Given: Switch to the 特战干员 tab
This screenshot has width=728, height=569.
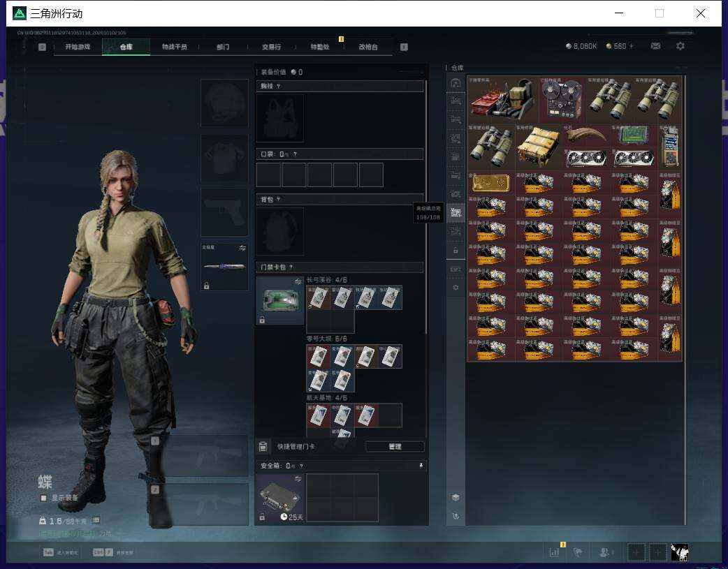Looking at the screenshot, I should (175, 47).
